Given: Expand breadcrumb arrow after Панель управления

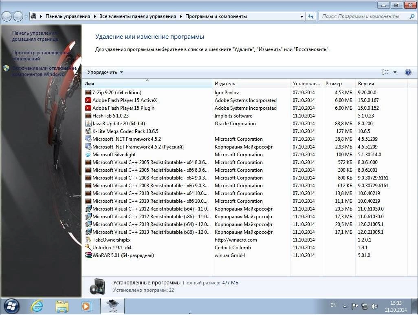Looking at the screenshot, I should pos(95,17).
